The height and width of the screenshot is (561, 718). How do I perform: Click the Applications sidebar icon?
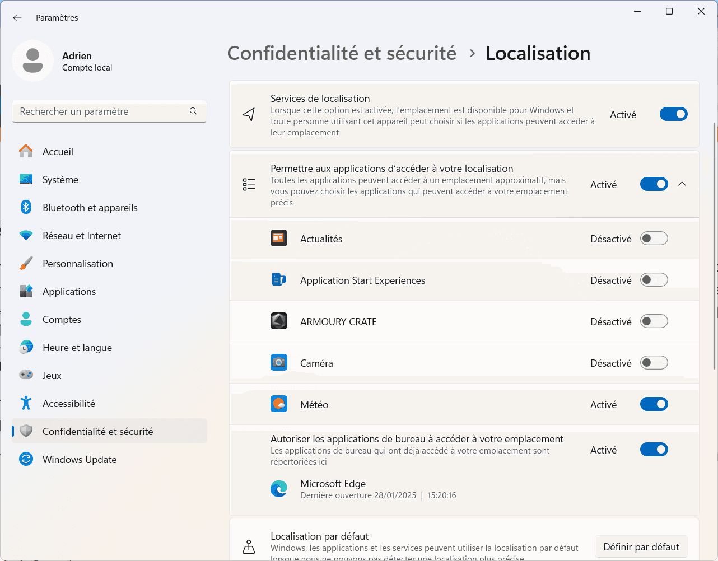[26, 291]
